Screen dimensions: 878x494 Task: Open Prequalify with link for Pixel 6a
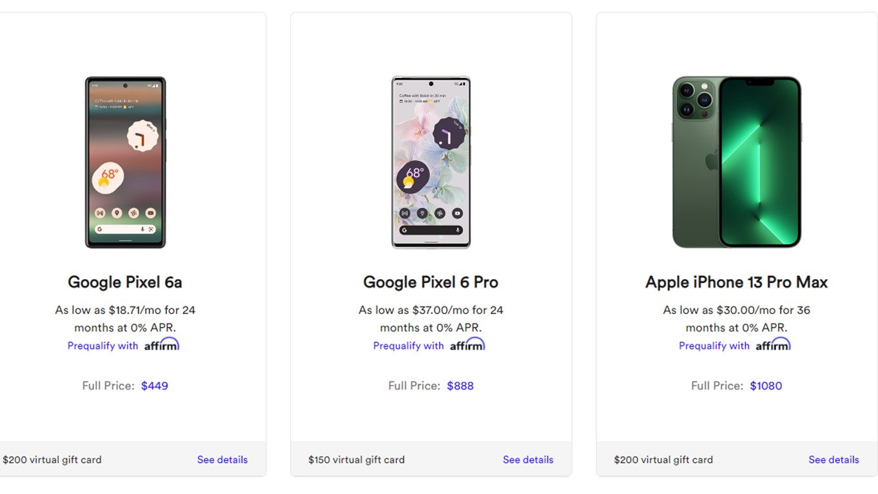pyautogui.click(x=103, y=346)
